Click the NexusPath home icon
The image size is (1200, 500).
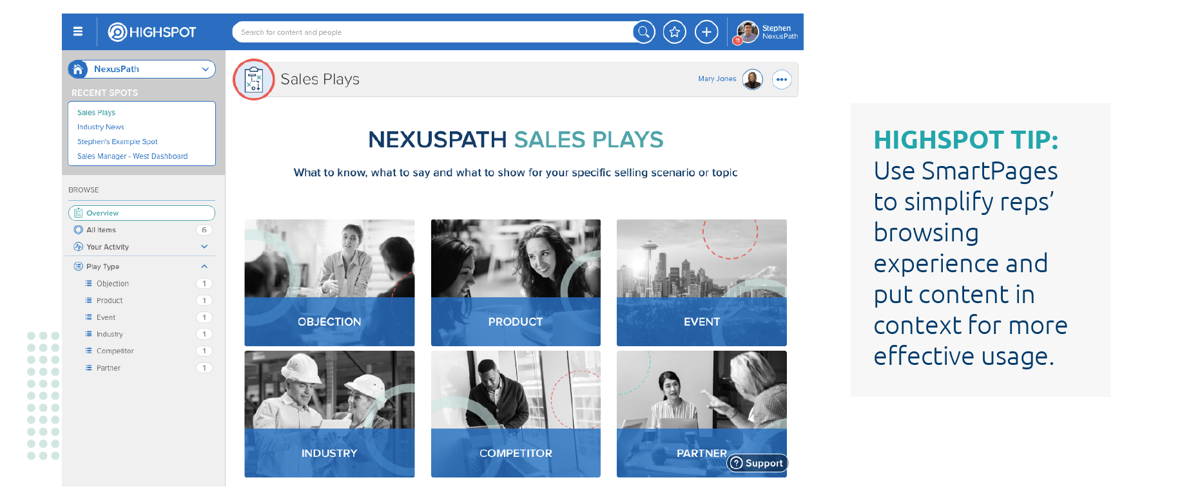click(x=78, y=69)
